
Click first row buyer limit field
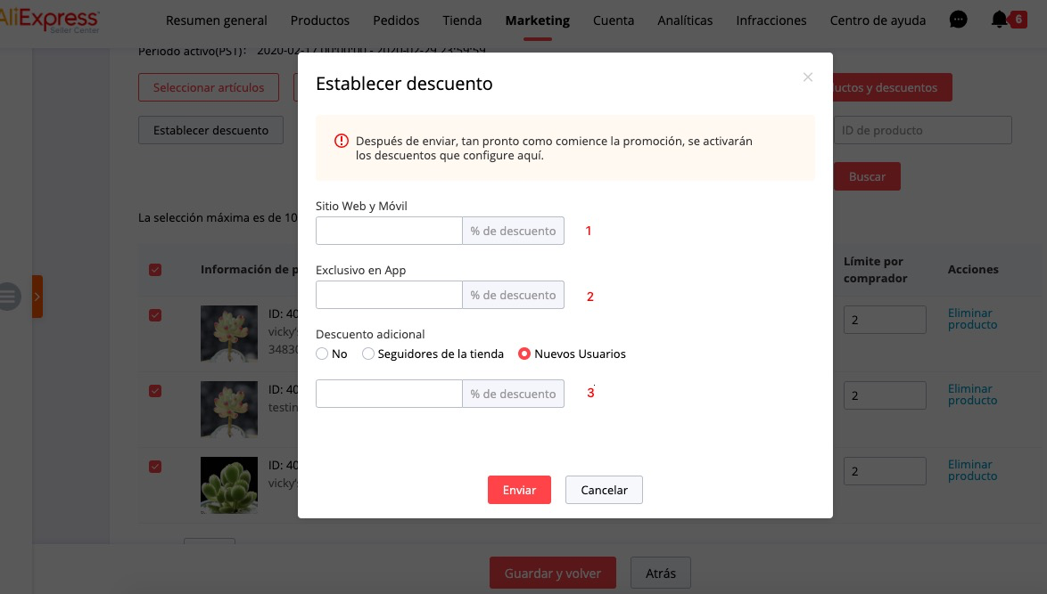[x=885, y=320]
